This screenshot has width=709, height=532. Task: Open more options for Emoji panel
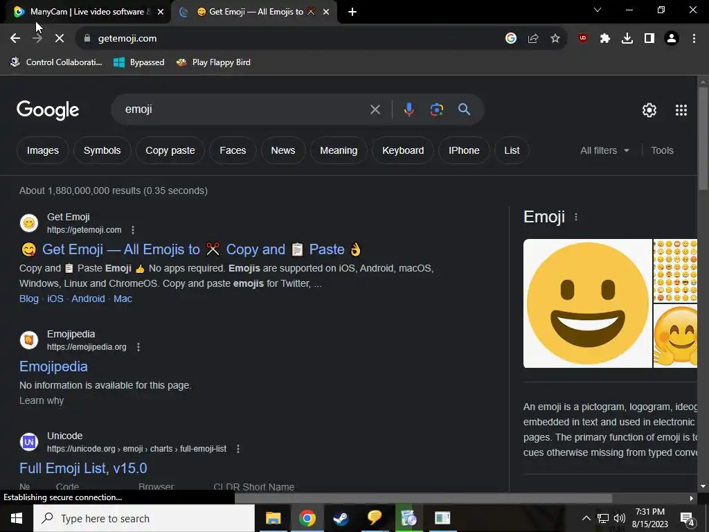tap(576, 217)
